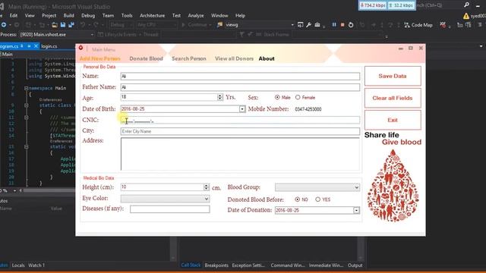Screen dimensions: 486x273
Task: Open the Analyze menu
Action: click(196, 15)
